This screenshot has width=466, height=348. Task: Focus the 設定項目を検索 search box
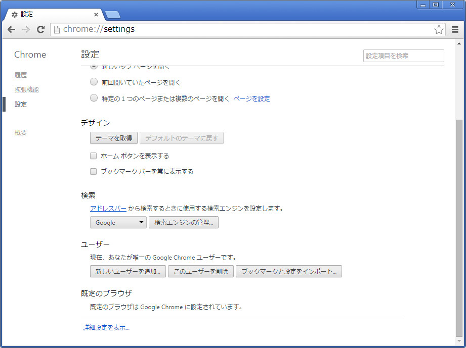[403, 56]
